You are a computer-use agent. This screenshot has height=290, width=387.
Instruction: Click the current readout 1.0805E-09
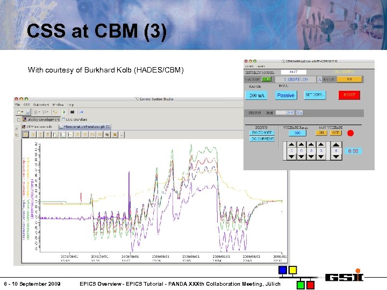point(296,79)
